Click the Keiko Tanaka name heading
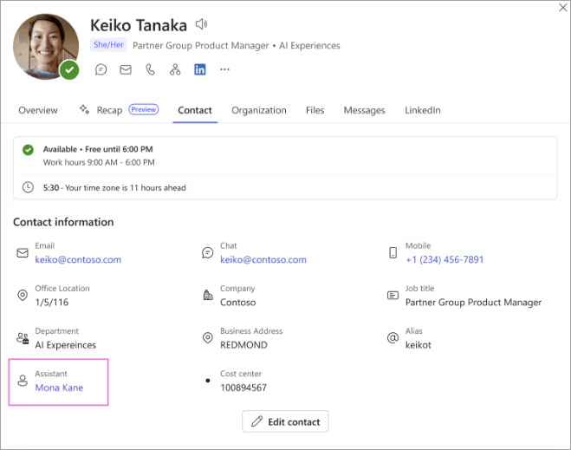The image size is (571, 450). click(139, 25)
